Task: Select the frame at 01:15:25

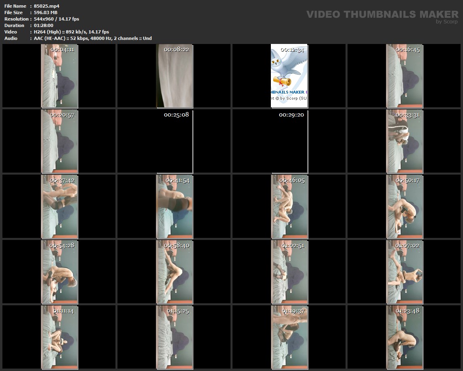Action: pyautogui.click(x=174, y=337)
